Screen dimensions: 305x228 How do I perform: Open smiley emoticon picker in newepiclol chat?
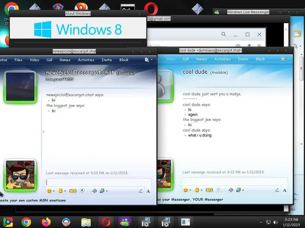[x=49, y=191]
